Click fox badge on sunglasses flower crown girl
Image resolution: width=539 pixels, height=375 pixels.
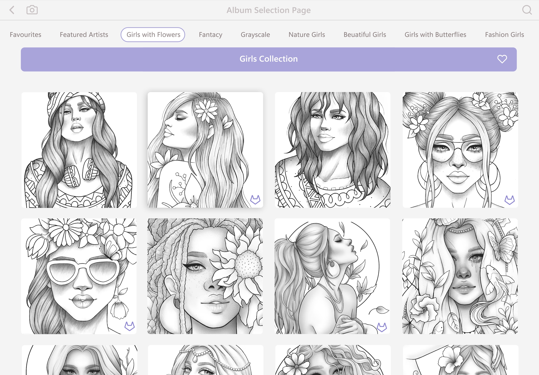129,326
